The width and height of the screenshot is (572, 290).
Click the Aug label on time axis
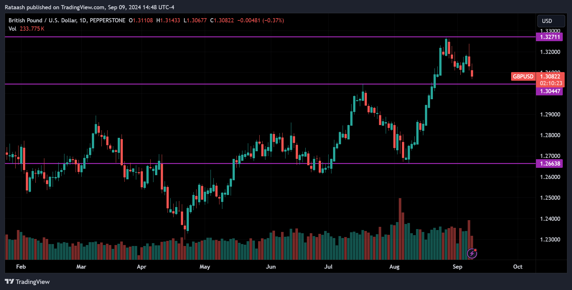tap(394, 267)
